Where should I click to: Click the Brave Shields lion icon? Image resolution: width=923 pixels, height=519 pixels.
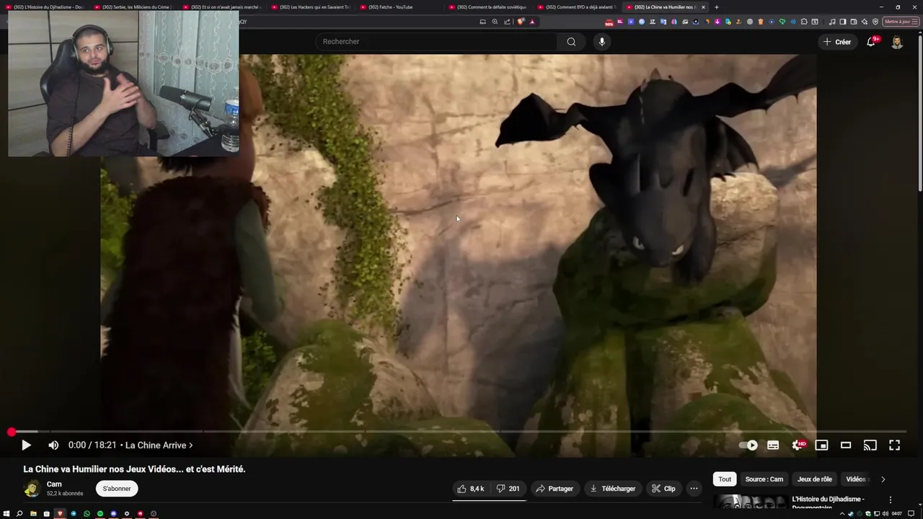click(521, 22)
